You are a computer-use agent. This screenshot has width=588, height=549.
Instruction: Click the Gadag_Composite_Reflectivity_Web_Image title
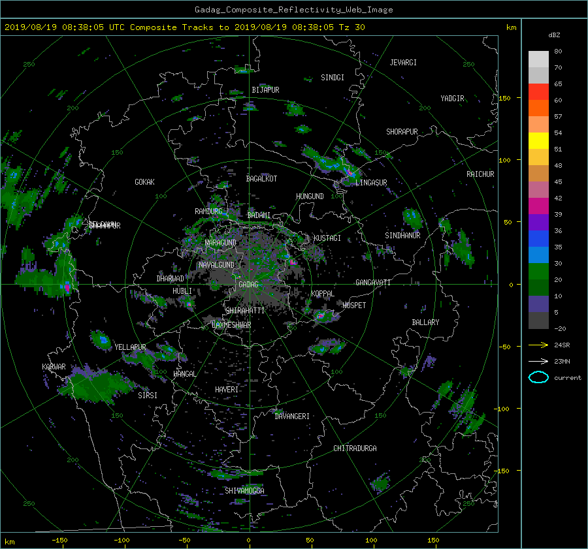point(293,10)
